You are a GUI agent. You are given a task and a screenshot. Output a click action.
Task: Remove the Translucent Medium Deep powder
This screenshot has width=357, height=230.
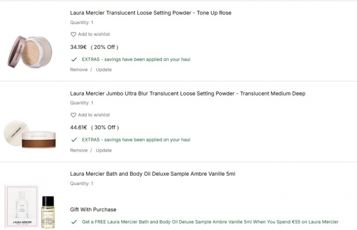[79, 150]
